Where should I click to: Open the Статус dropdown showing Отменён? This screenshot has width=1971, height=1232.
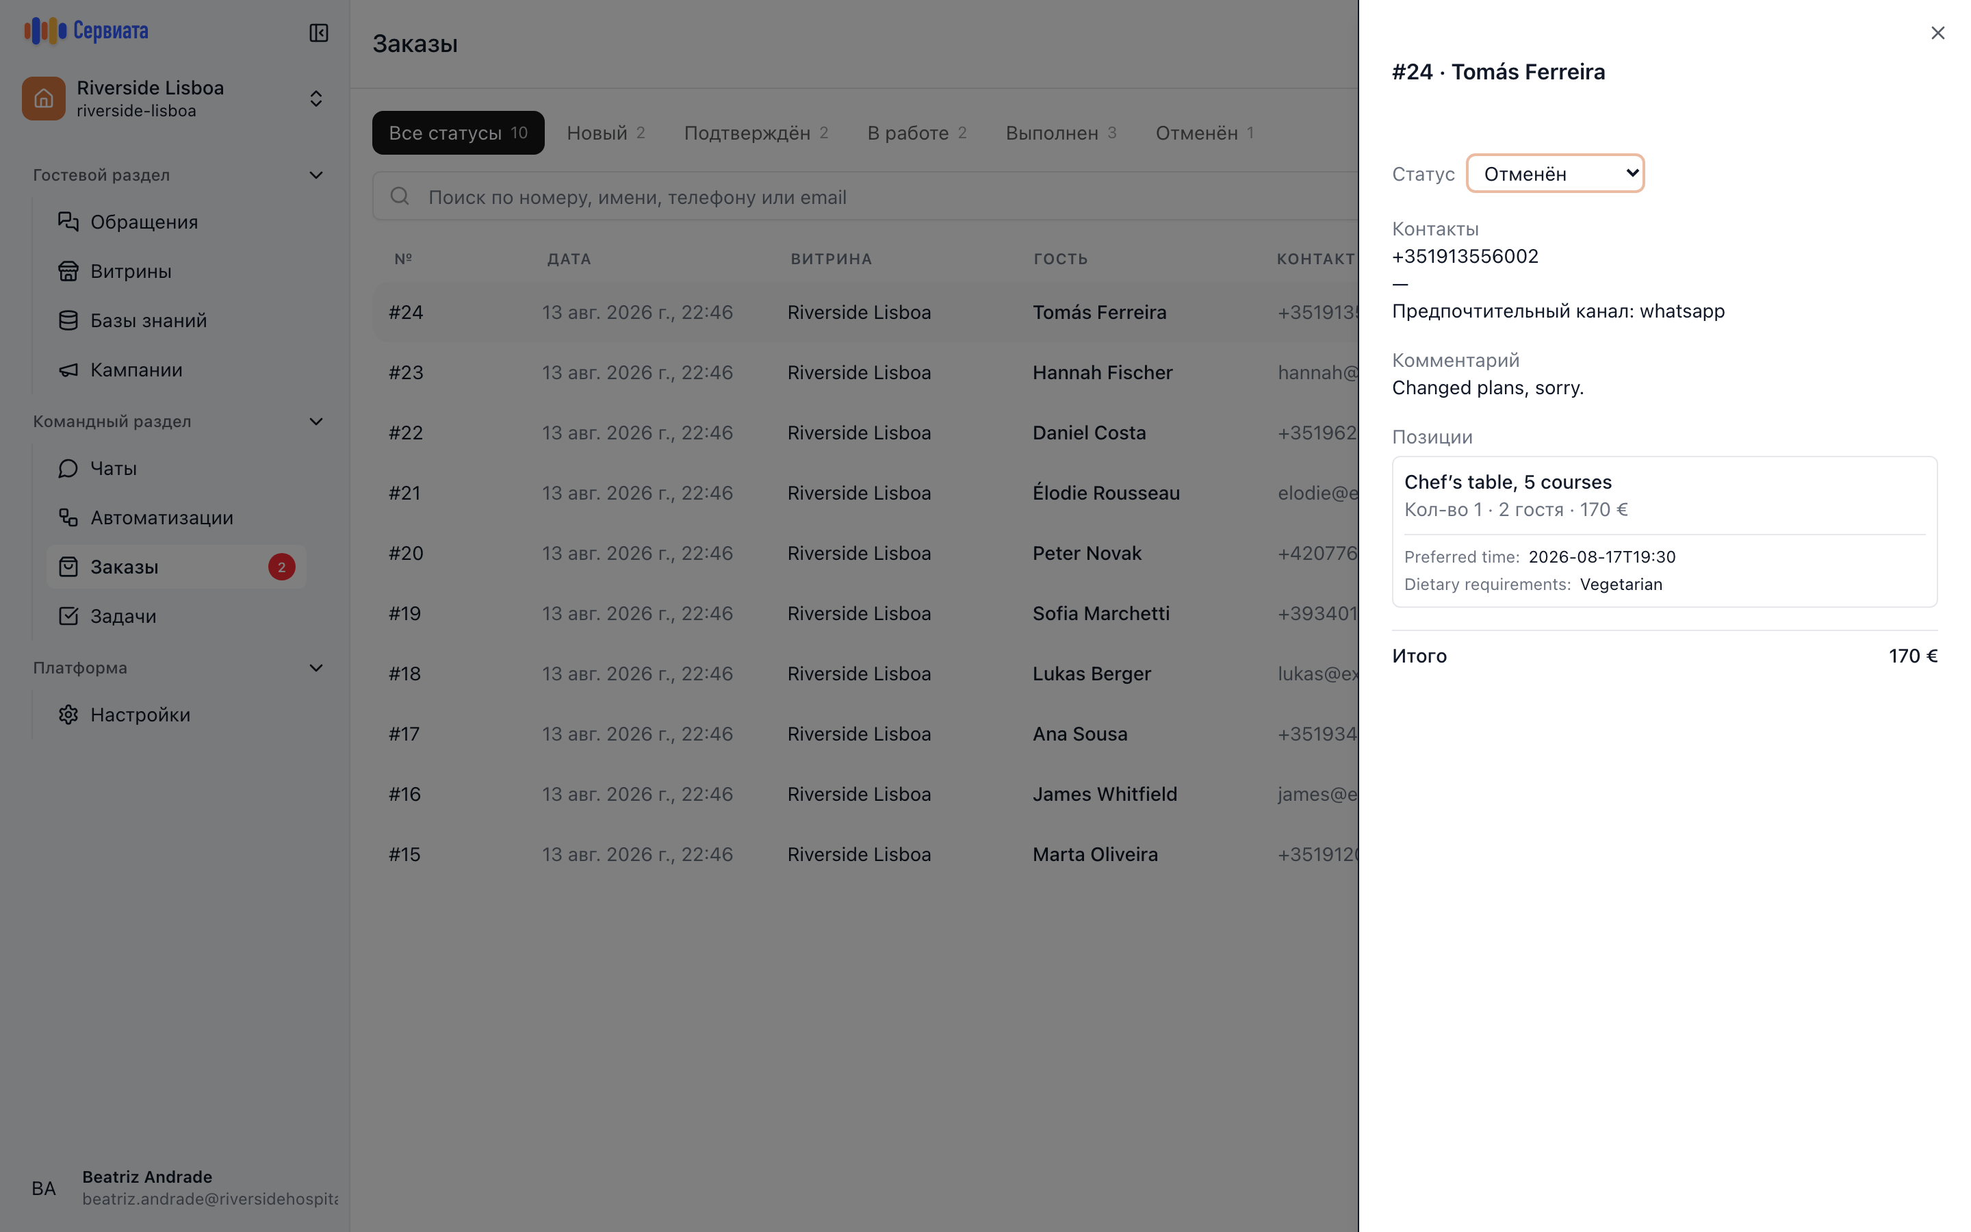coord(1555,174)
